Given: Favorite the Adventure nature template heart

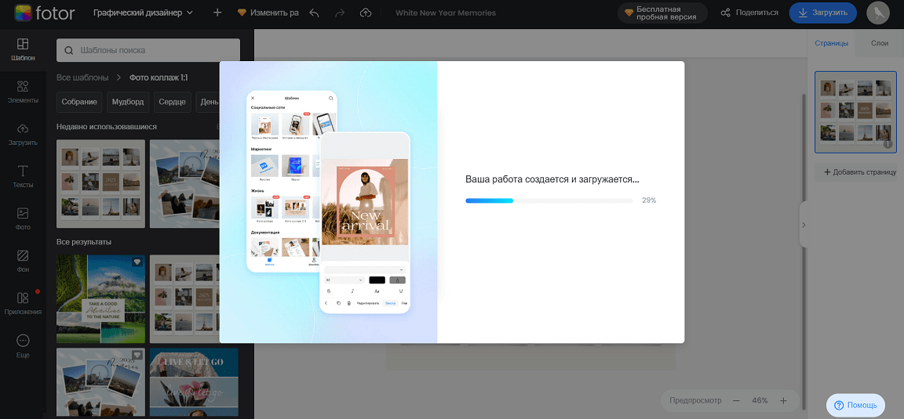Looking at the screenshot, I should 137,262.
